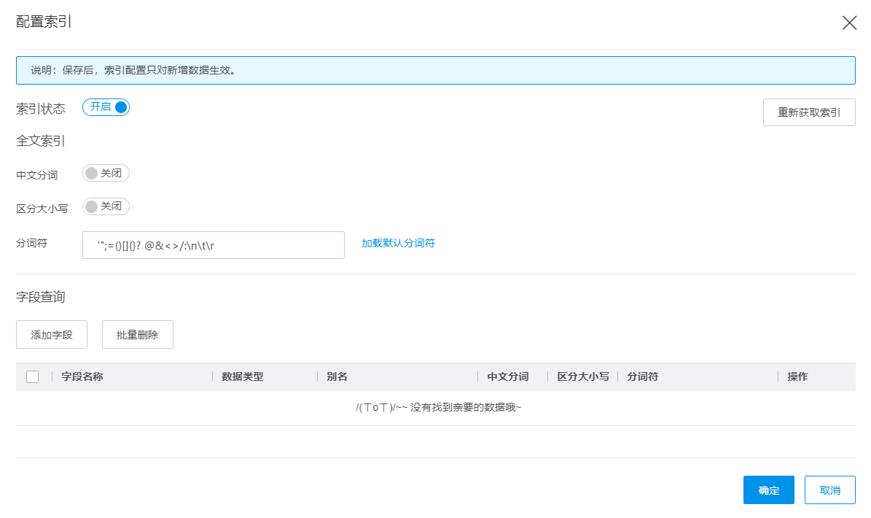Click the blue 说明 notice banner
The width and height of the screenshot is (871, 518).
point(435,71)
